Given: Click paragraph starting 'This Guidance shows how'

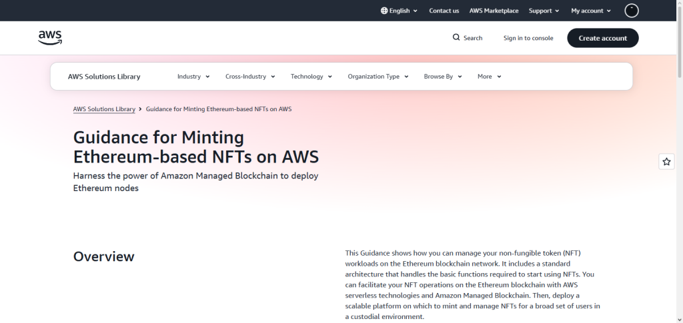Looking at the screenshot, I should 473,285.
